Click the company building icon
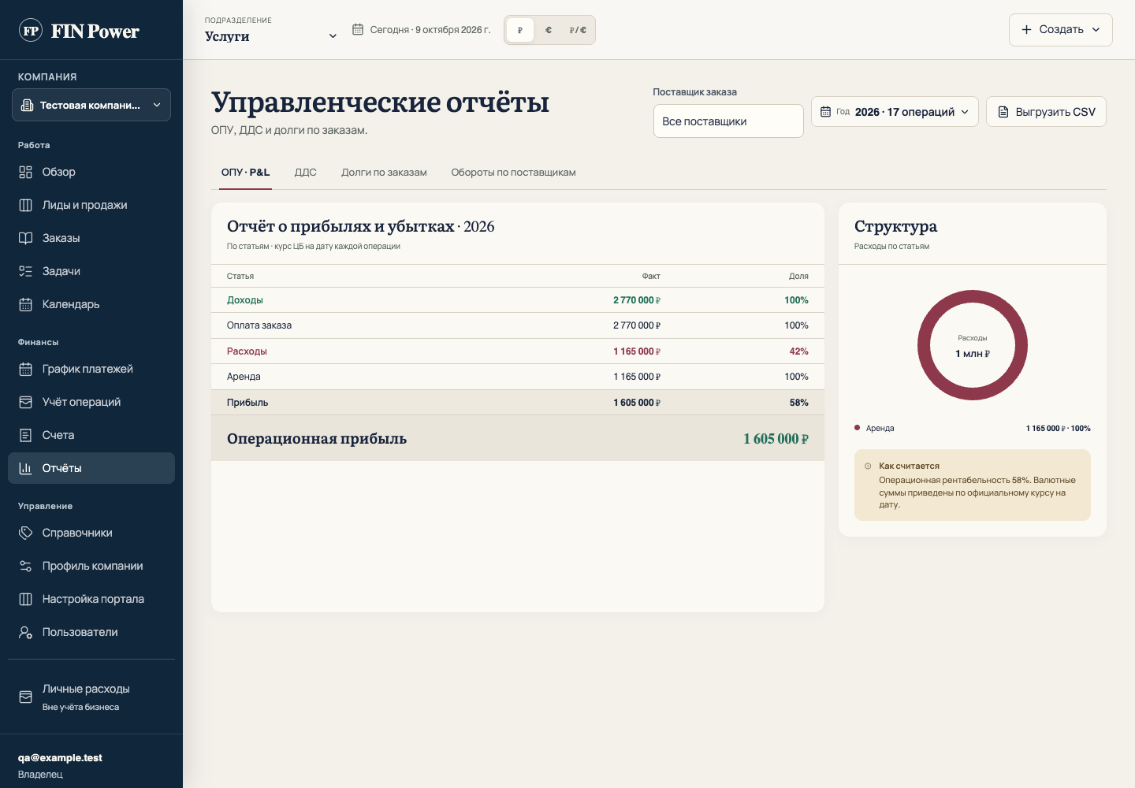This screenshot has height=788, width=1135. (x=27, y=105)
